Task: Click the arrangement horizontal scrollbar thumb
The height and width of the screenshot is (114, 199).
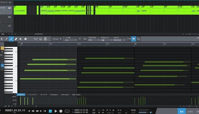Action: point(39,34)
